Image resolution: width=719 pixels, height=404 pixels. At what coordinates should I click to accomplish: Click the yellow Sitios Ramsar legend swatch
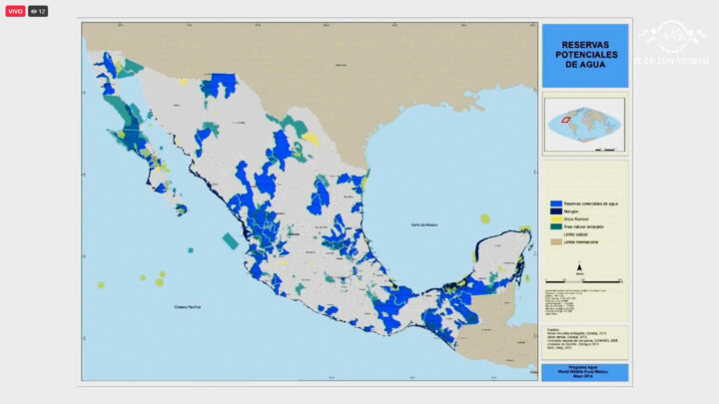coord(555,219)
